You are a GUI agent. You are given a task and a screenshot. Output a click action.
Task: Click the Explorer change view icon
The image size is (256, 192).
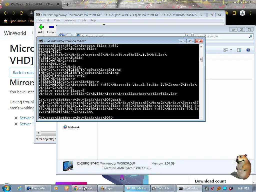pos(225,50)
